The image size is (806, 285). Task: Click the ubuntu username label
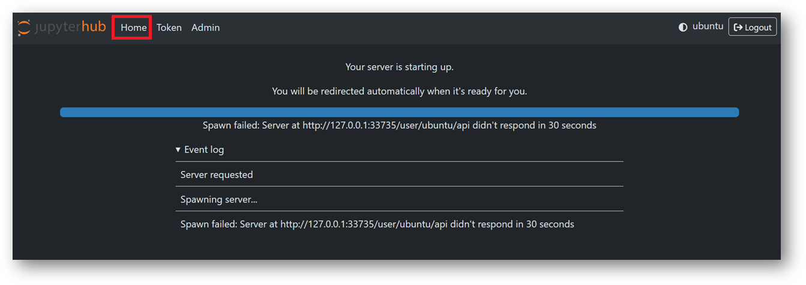[x=708, y=26]
